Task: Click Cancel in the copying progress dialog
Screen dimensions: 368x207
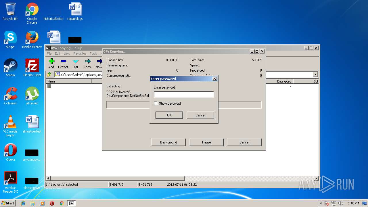Action: 244,142
